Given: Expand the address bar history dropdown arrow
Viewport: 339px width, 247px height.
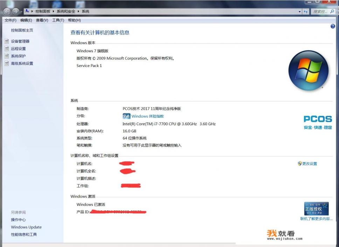Looking at the screenshot, I should click(x=300, y=12).
